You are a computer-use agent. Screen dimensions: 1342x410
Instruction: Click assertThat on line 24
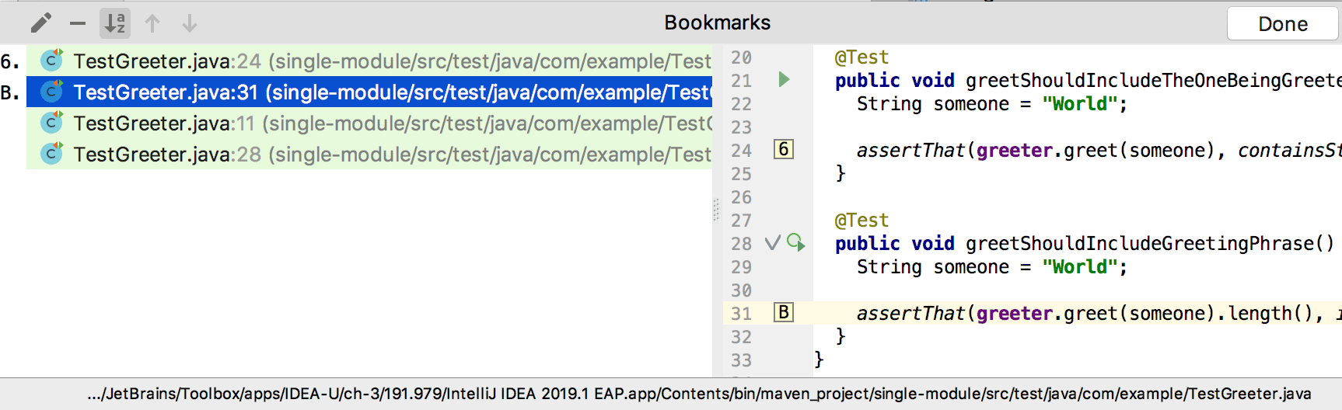[x=910, y=151]
